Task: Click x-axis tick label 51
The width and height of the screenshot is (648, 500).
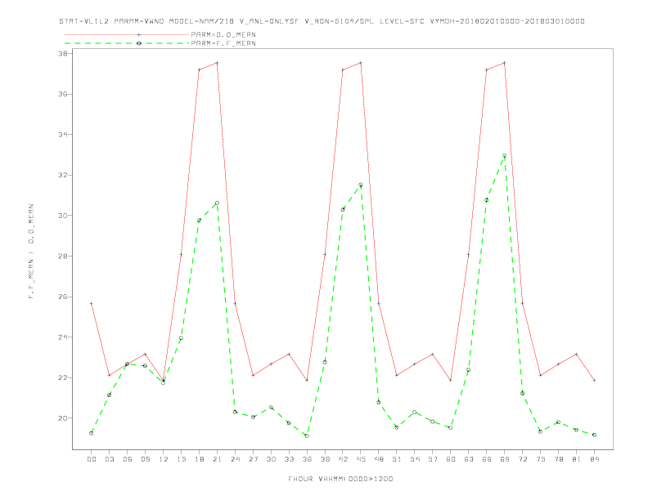Action: point(397,459)
